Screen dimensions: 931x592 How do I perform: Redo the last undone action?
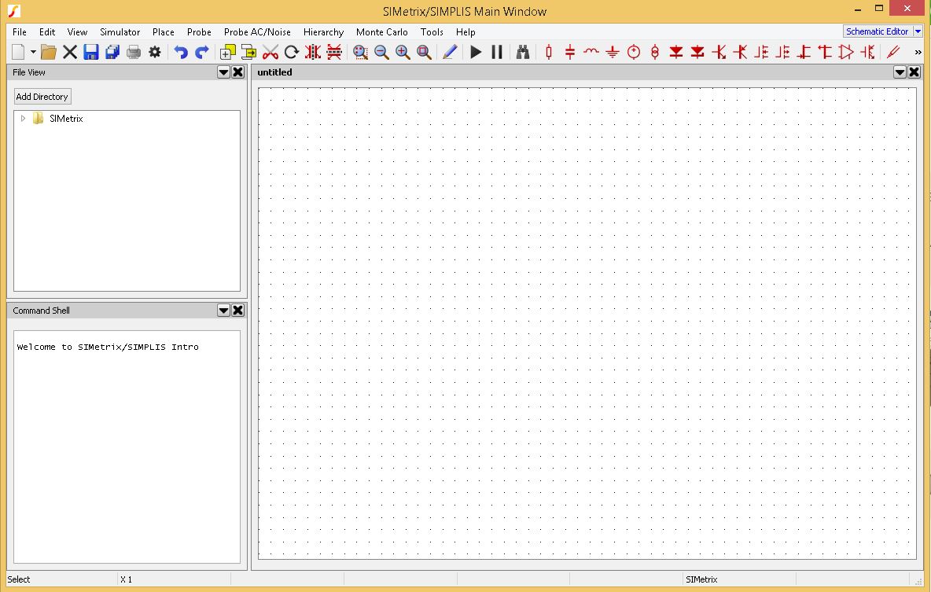(202, 52)
